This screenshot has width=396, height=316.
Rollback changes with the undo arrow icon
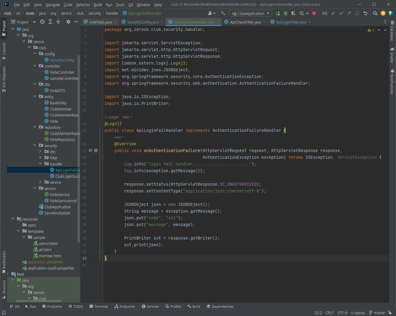coord(365,13)
